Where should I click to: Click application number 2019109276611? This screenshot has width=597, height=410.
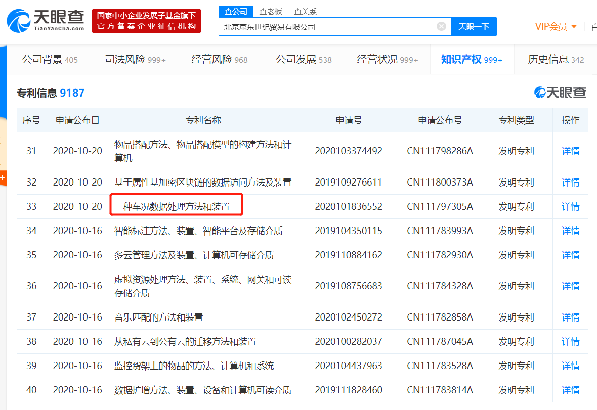point(349,182)
